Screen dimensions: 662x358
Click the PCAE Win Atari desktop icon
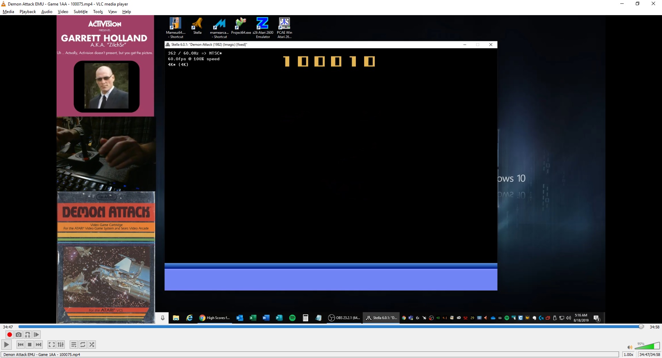(x=284, y=28)
